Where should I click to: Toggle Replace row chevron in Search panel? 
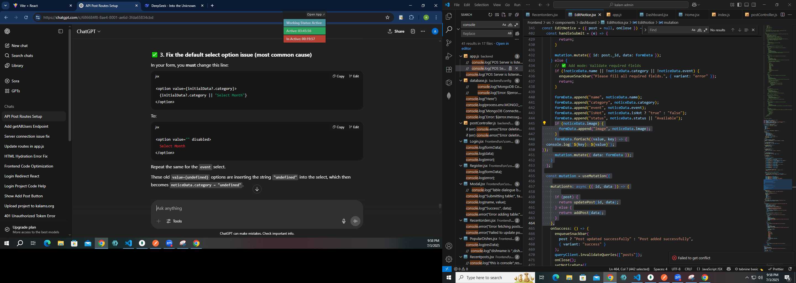[x=458, y=29]
